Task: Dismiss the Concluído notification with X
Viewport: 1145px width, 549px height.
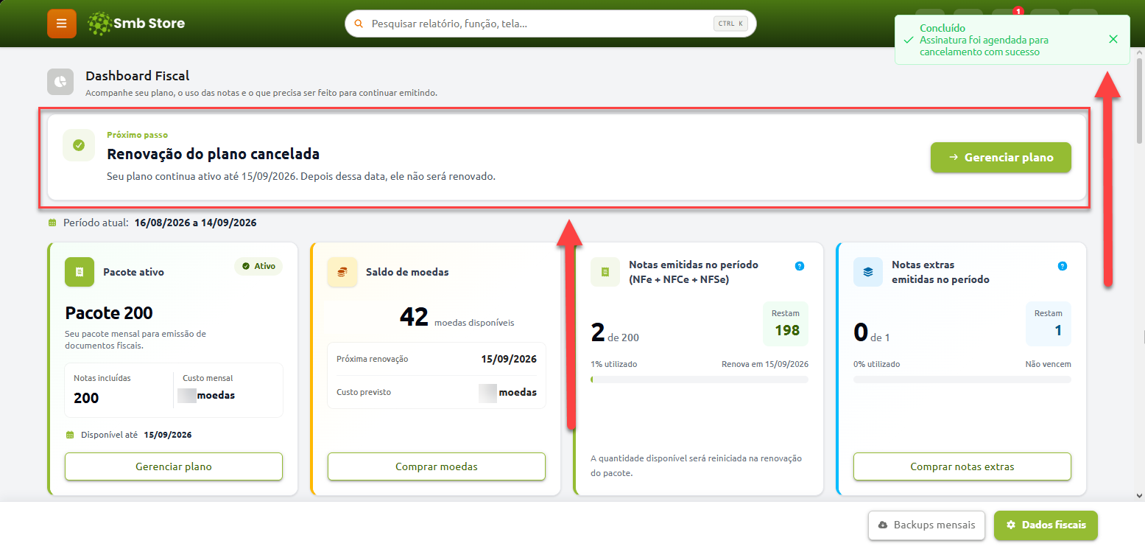Action: pos(1113,39)
